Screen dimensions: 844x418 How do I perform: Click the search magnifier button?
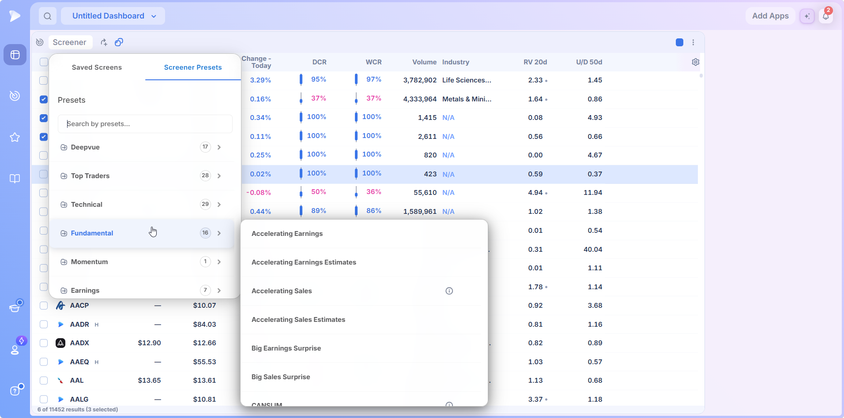(48, 16)
